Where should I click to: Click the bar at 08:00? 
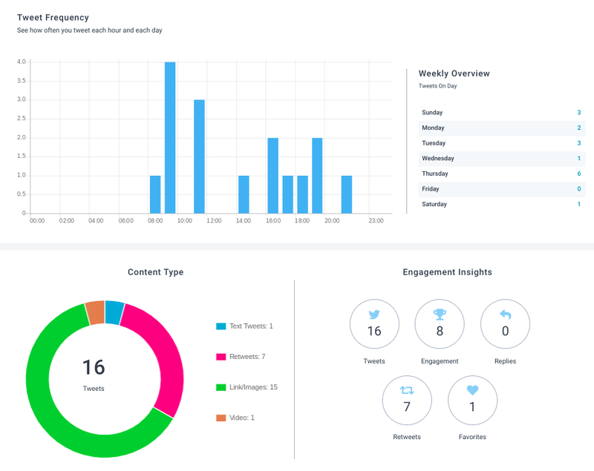click(x=155, y=194)
